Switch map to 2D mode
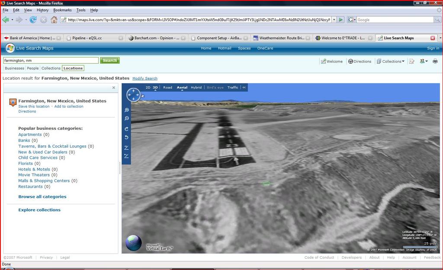This screenshot has height=270, width=443. coord(148,87)
